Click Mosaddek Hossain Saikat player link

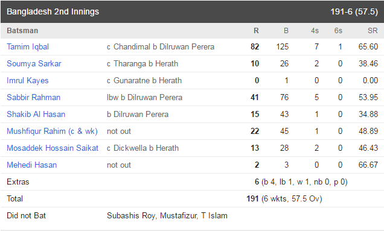(53, 148)
